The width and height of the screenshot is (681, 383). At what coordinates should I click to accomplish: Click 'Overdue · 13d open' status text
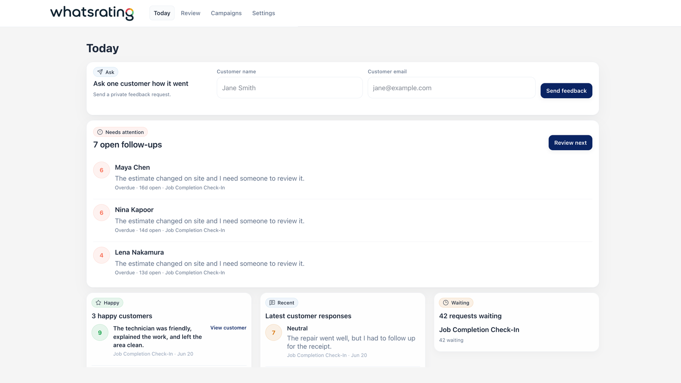(138, 273)
